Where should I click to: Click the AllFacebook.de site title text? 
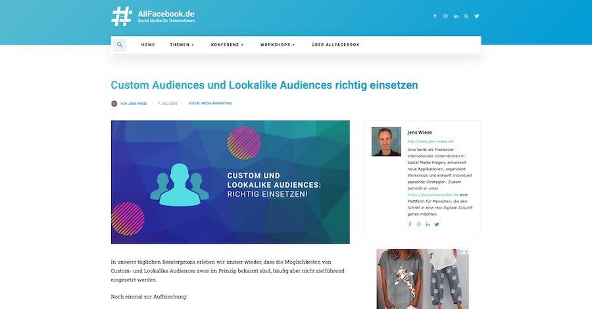point(166,14)
